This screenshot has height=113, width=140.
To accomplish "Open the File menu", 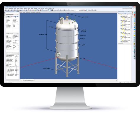I will click(7, 8).
